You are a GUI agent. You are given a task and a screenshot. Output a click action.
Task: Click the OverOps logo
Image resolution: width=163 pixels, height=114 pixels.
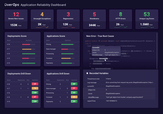coord(12,5)
